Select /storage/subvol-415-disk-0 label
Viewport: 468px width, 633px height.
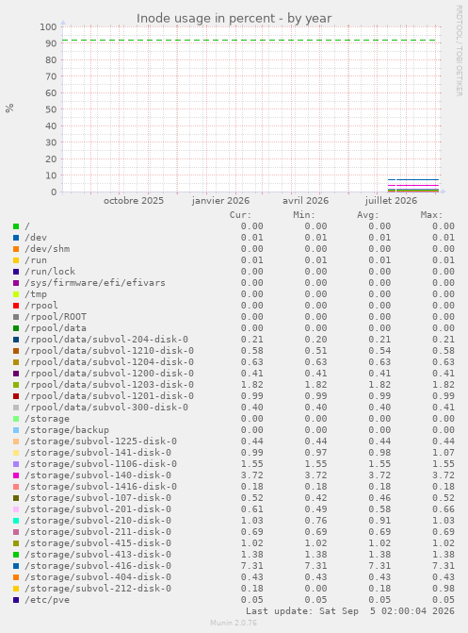98,543
